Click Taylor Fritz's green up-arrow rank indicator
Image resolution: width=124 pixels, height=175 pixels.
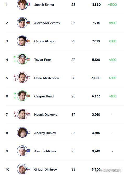[15, 59]
